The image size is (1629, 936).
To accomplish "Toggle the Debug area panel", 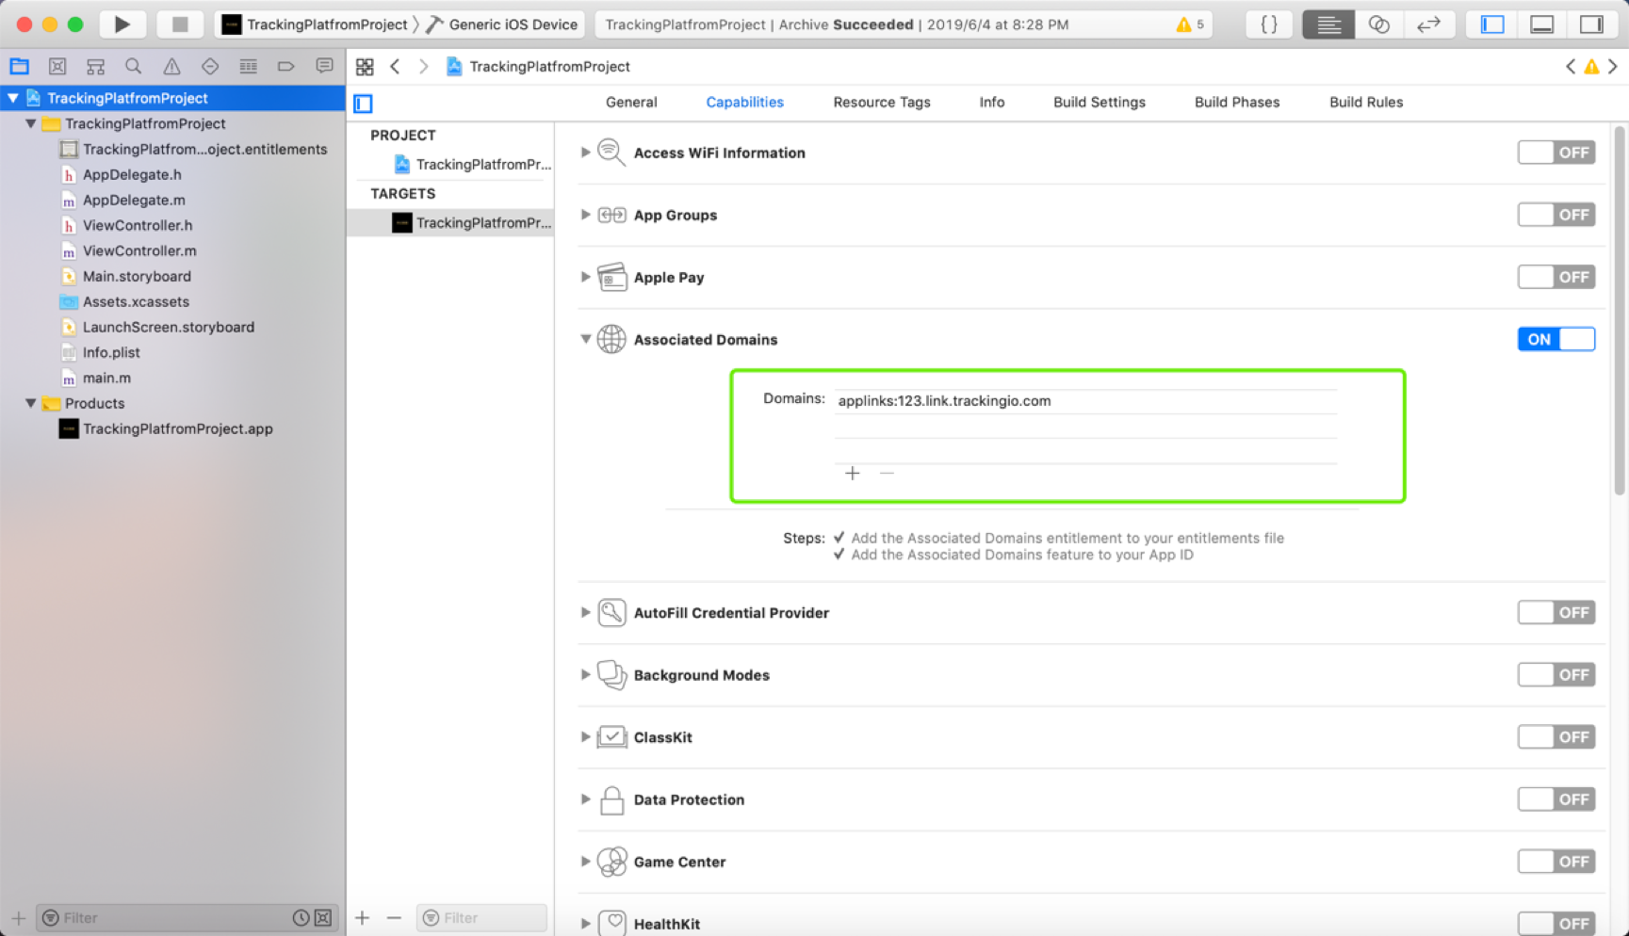I will tap(1542, 24).
